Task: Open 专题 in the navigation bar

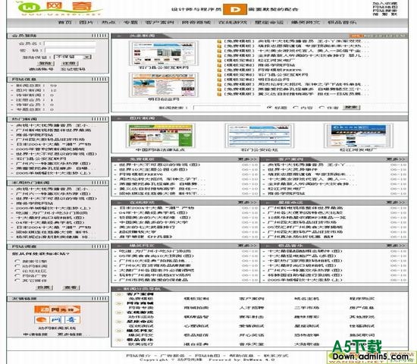Action: point(130,22)
